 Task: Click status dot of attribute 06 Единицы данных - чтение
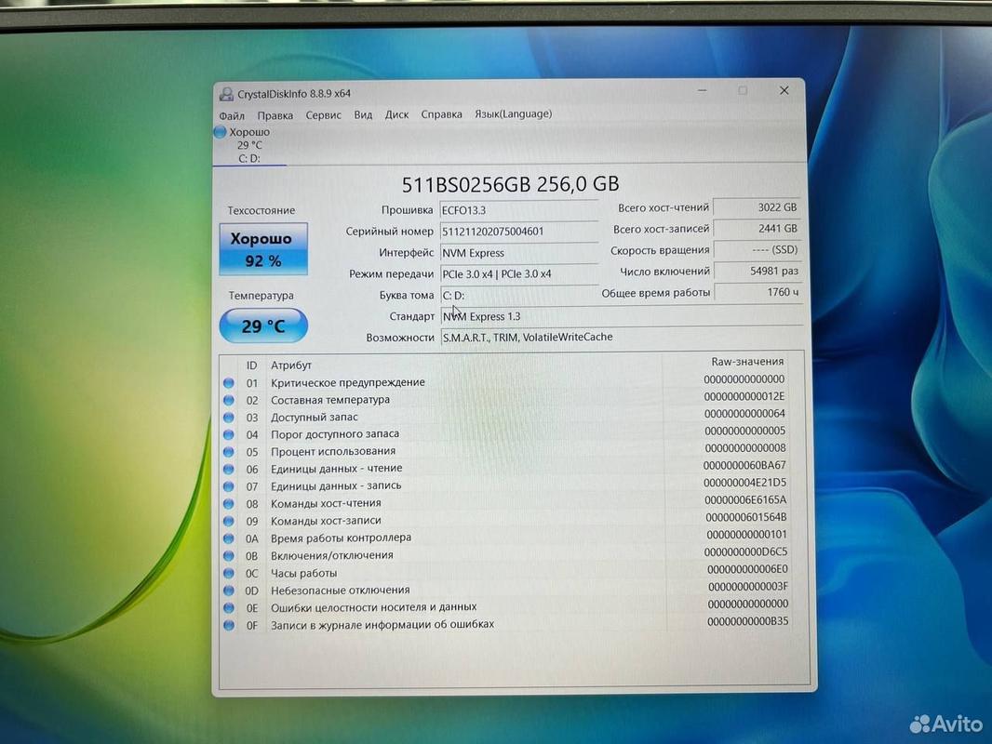point(229,470)
